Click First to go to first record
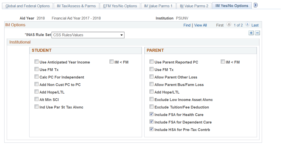Image resolution: width=282 pixels, height=144 pixels. pos(220,25)
